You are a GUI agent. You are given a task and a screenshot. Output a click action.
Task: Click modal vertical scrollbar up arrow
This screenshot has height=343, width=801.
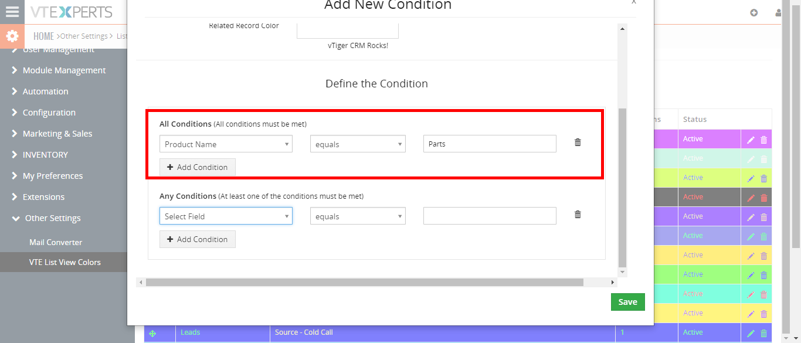[623, 28]
